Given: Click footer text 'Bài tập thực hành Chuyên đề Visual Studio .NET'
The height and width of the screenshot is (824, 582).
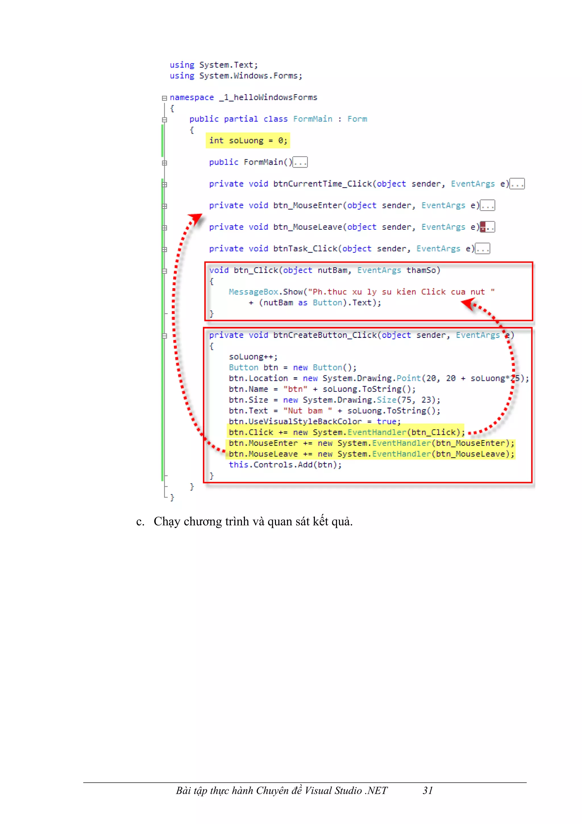Looking at the screenshot, I should pos(282,791).
